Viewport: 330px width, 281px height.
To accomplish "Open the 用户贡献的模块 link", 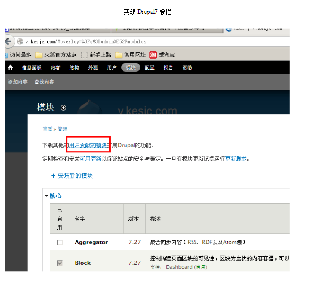I will point(88,145).
